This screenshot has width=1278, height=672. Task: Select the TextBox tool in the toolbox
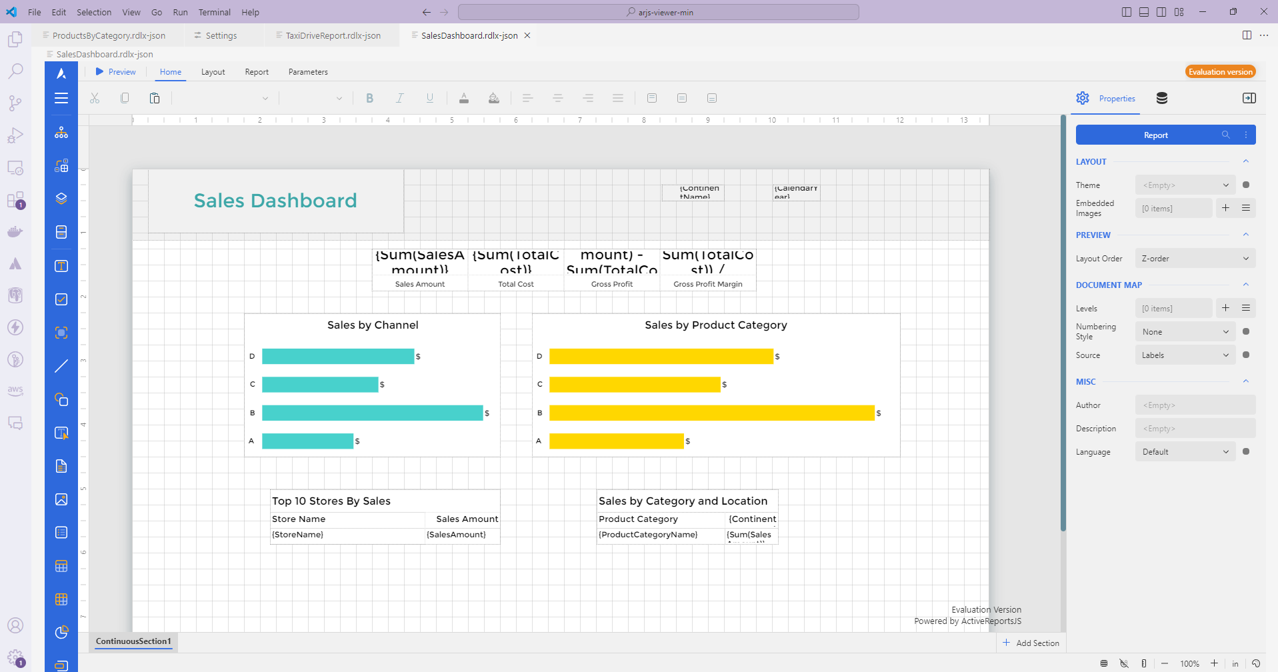pyautogui.click(x=61, y=266)
